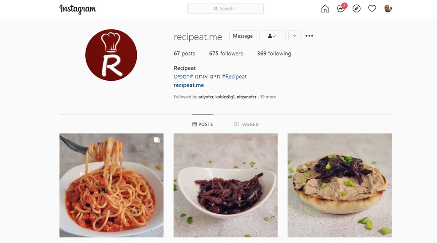Open the Explore compass icon
This screenshot has width=437, height=243.
357,8
